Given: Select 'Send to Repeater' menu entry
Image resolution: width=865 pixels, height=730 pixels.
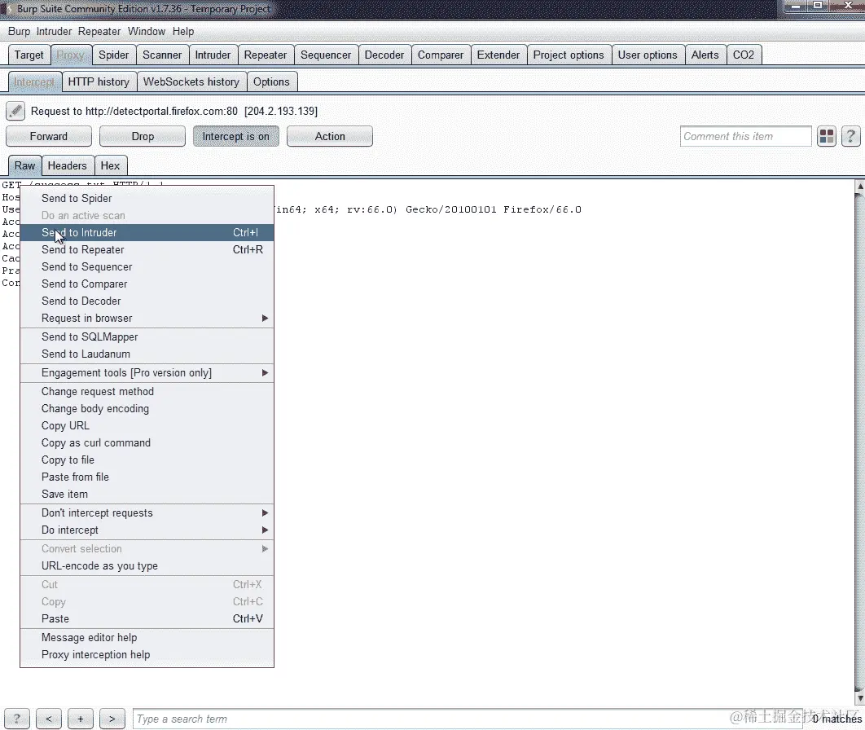Looking at the screenshot, I should (x=147, y=249).
